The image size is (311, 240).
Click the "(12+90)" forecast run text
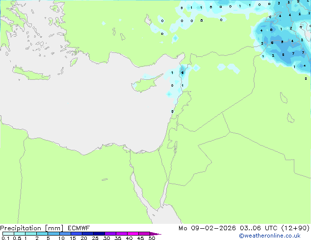click(295, 228)
